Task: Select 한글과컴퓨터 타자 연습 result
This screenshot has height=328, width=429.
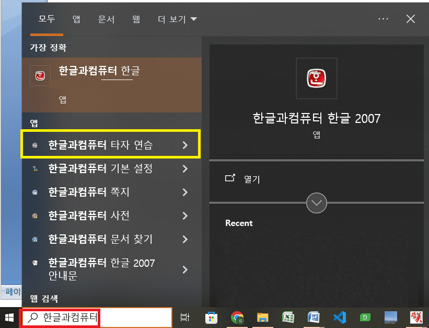Action: coord(111,144)
